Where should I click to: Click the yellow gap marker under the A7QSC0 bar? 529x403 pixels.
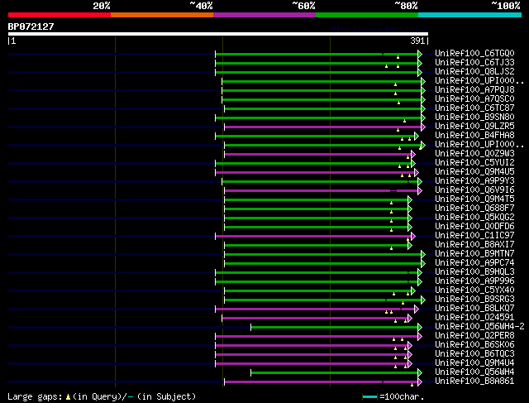pos(398,103)
